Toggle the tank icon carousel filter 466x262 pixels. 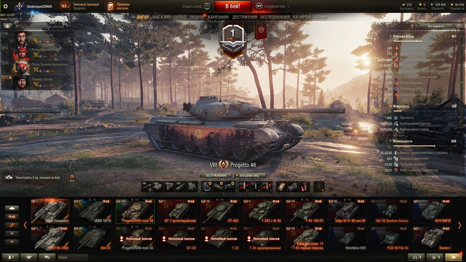pos(12,208)
